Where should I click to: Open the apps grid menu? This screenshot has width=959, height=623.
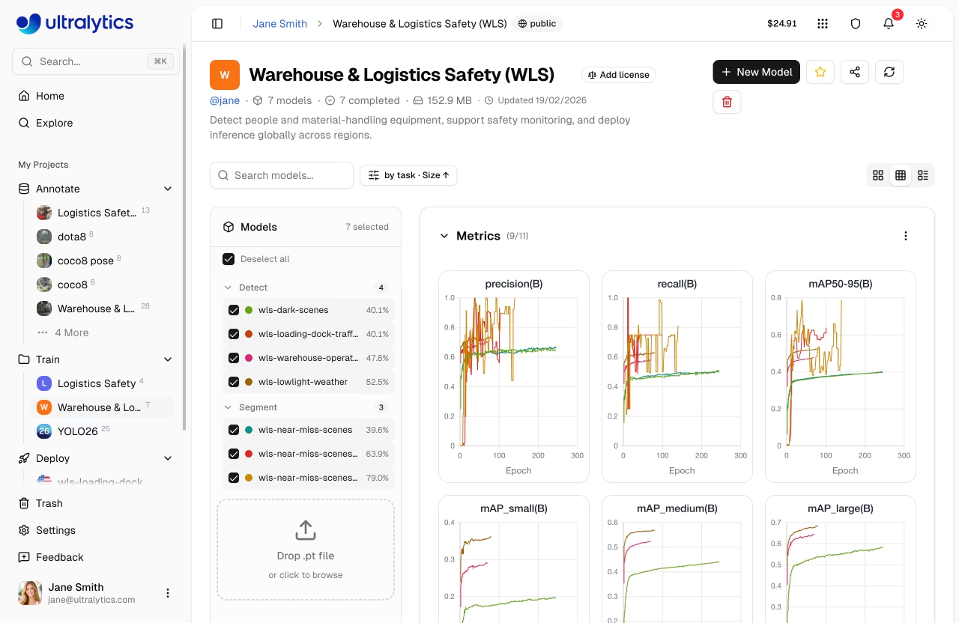tap(823, 23)
